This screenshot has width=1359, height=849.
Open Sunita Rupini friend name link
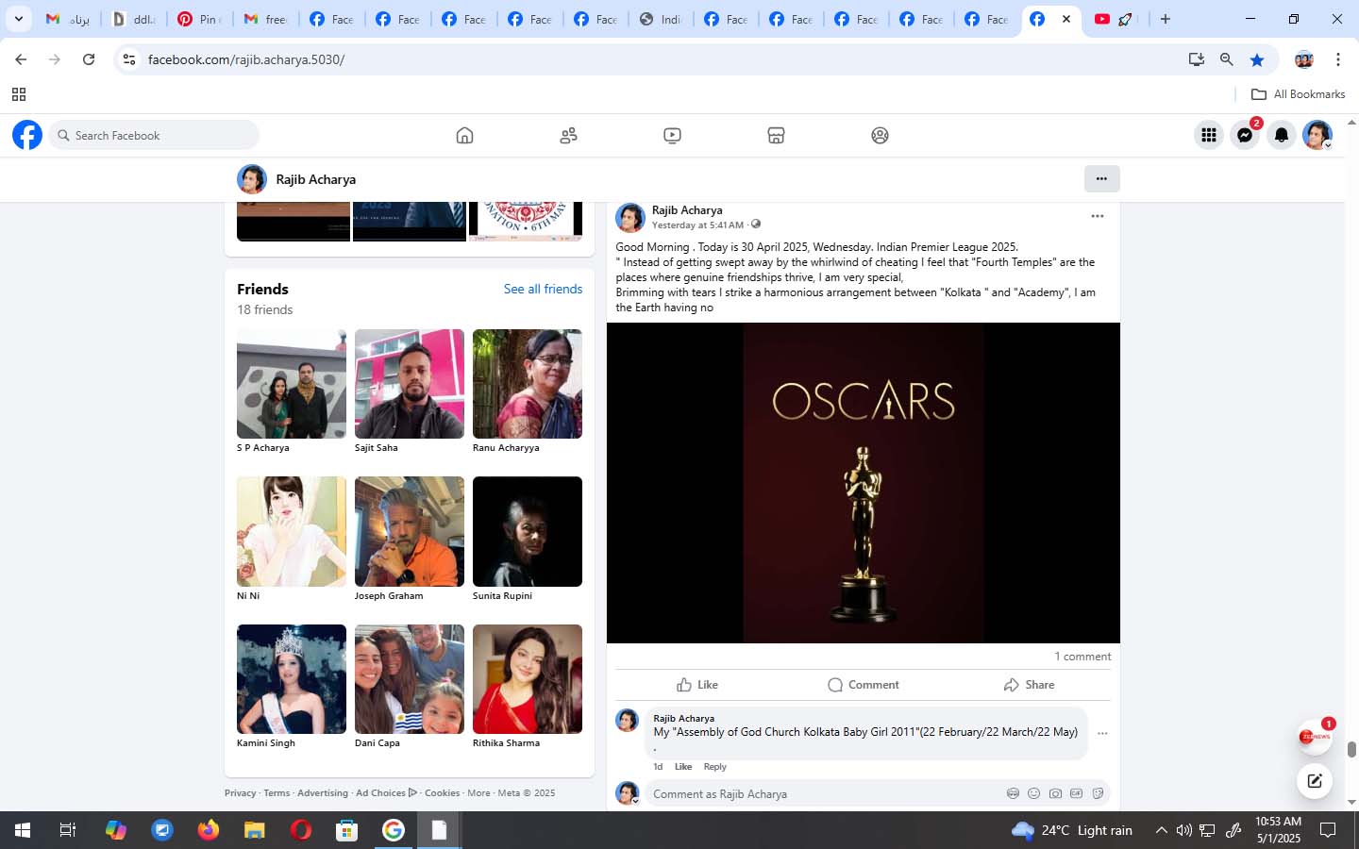click(502, 596)
